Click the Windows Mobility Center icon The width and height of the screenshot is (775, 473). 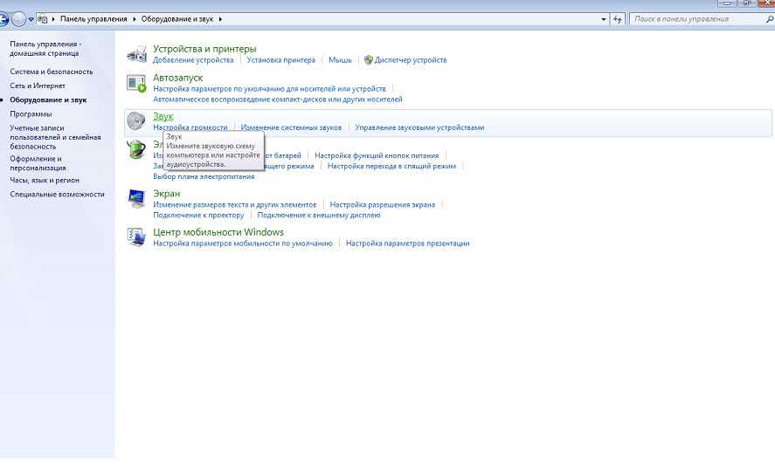pos(136,237)
